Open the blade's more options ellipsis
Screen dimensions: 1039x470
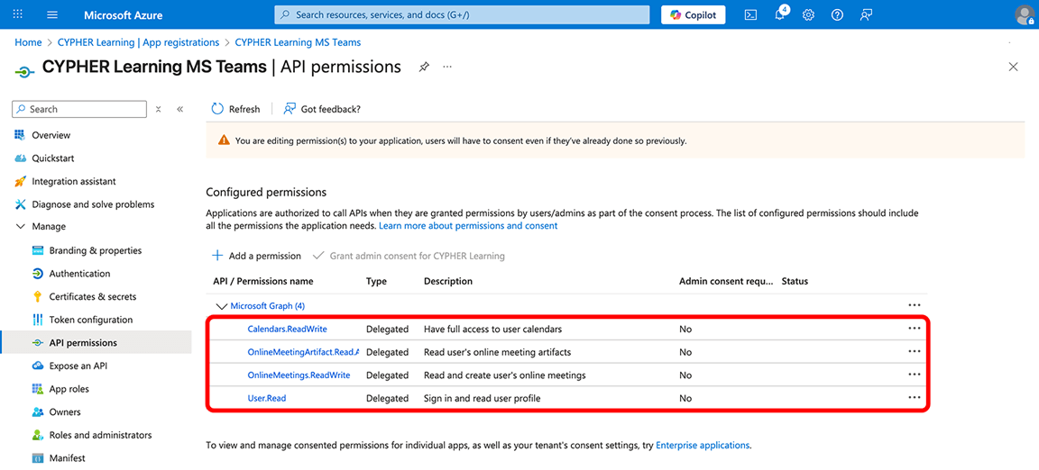pos(447,67)
